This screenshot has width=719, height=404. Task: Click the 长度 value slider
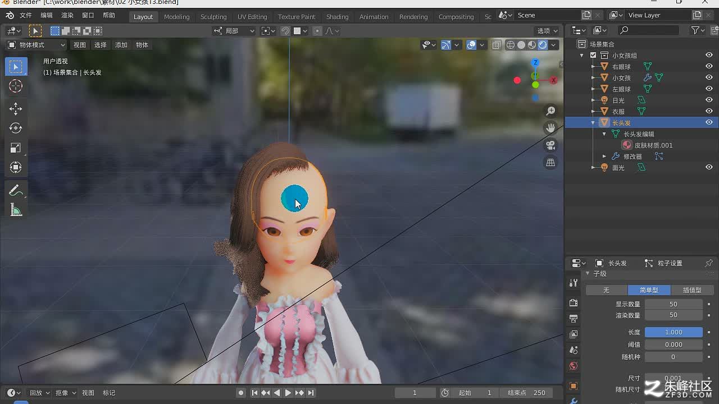coord(674,332)
